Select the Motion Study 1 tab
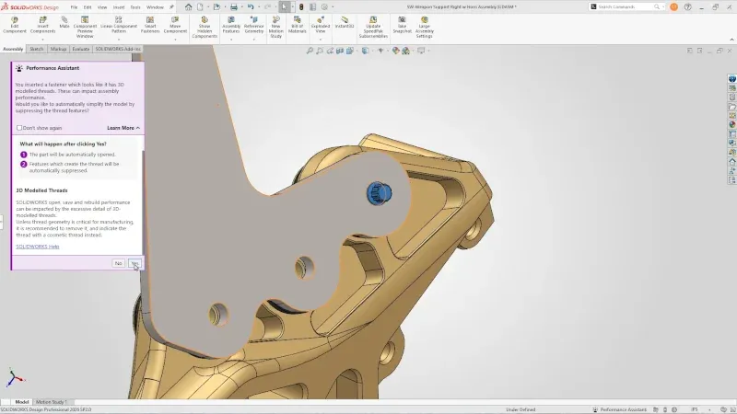 pos(52,402)
